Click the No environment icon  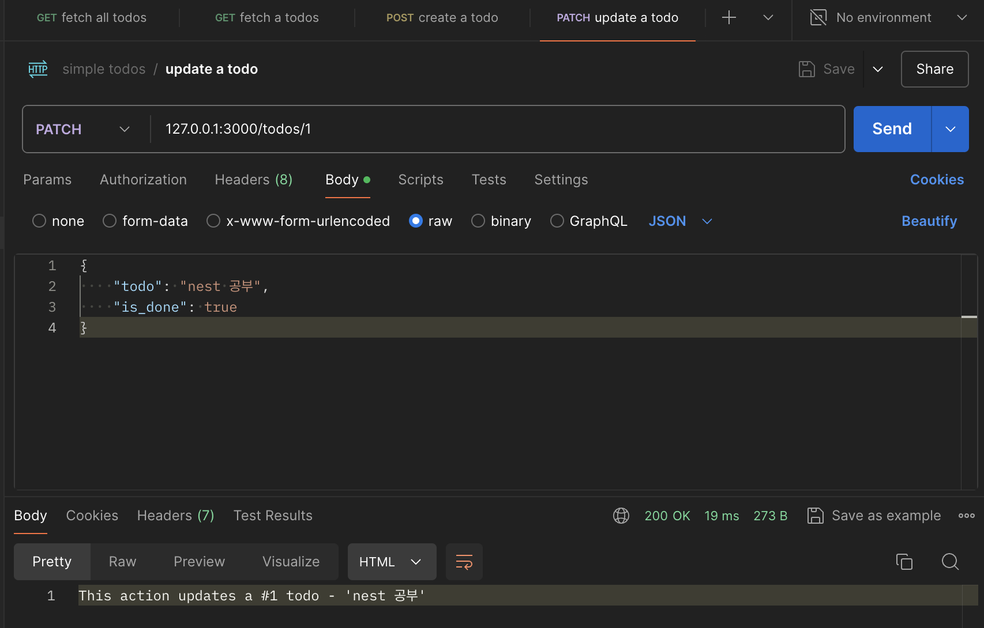click(x=818, y=18)
